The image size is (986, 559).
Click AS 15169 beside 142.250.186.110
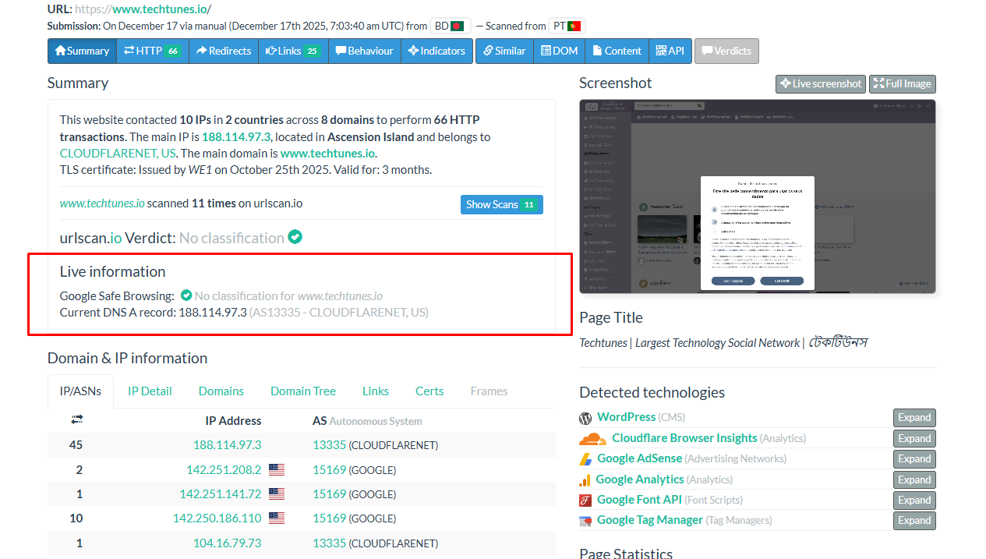tap(329, 518)
